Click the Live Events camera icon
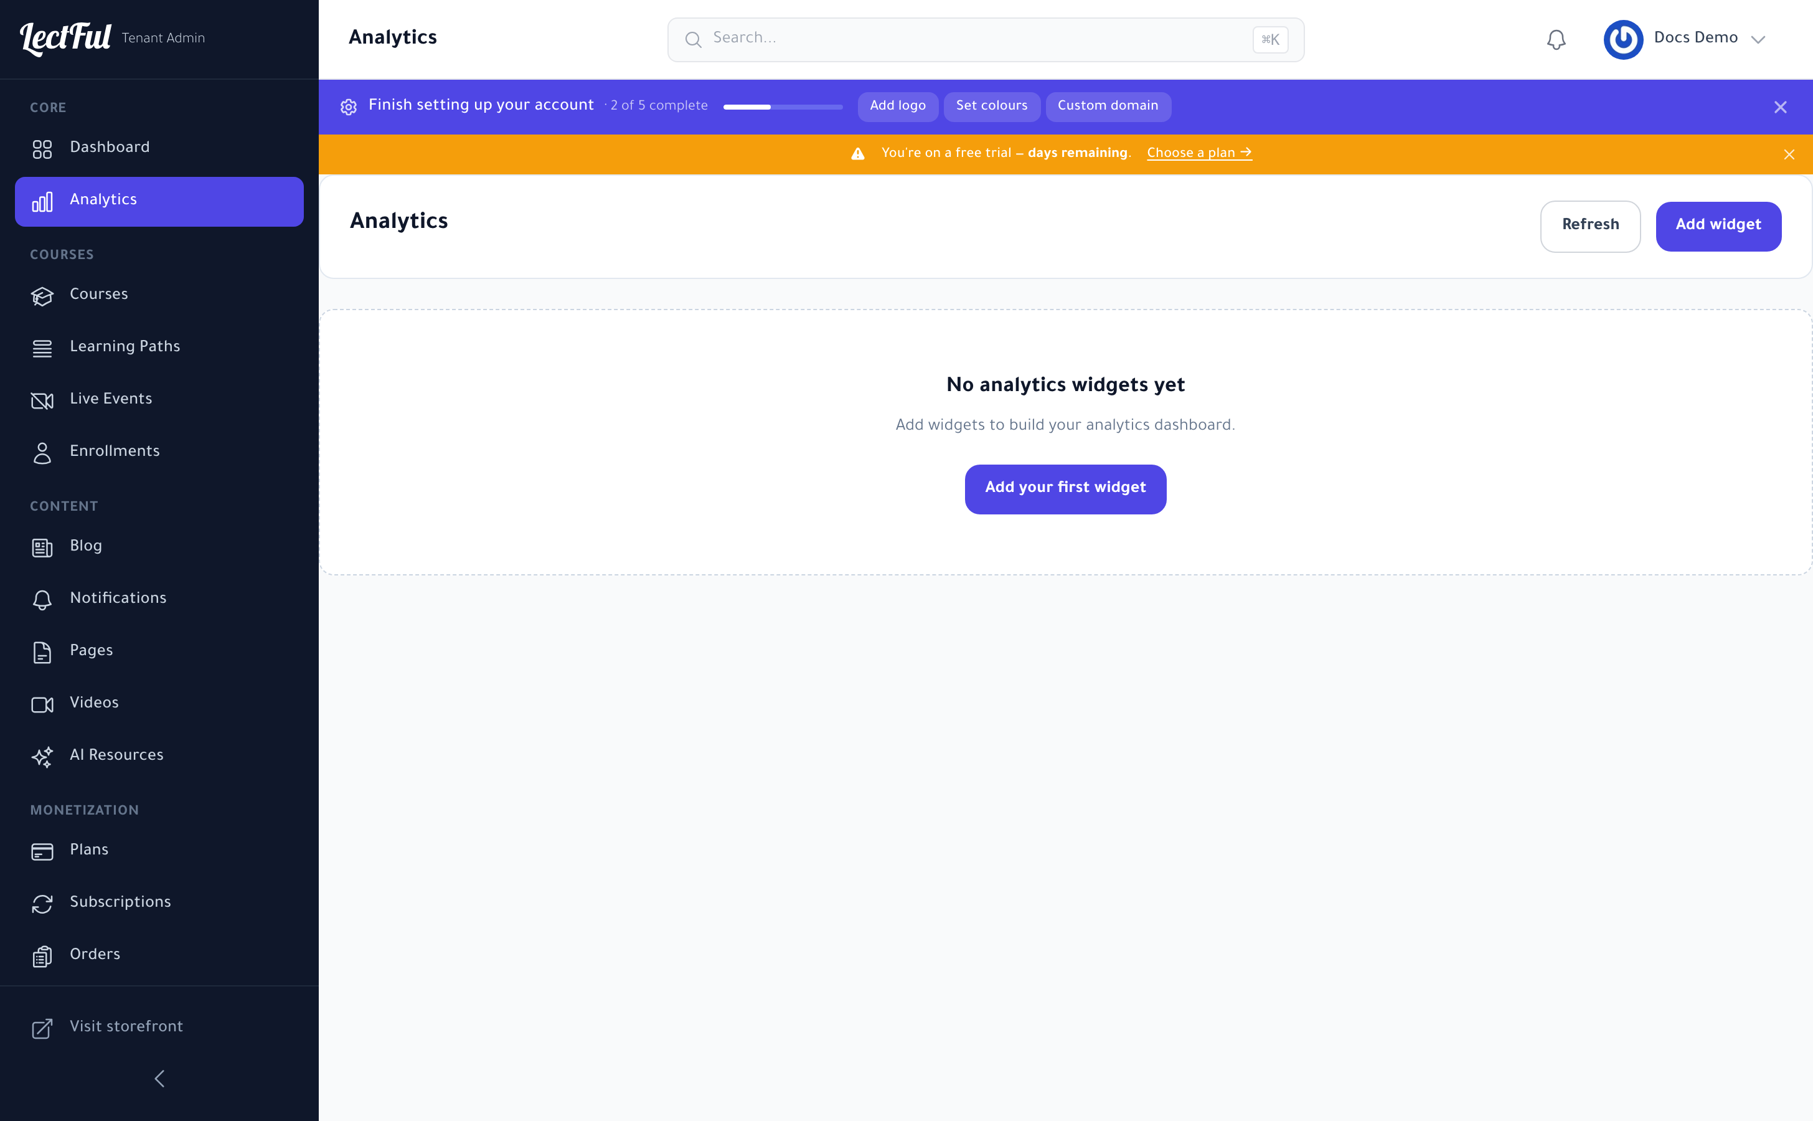Screen dimensions: 1813x1121 coord(42,401)
